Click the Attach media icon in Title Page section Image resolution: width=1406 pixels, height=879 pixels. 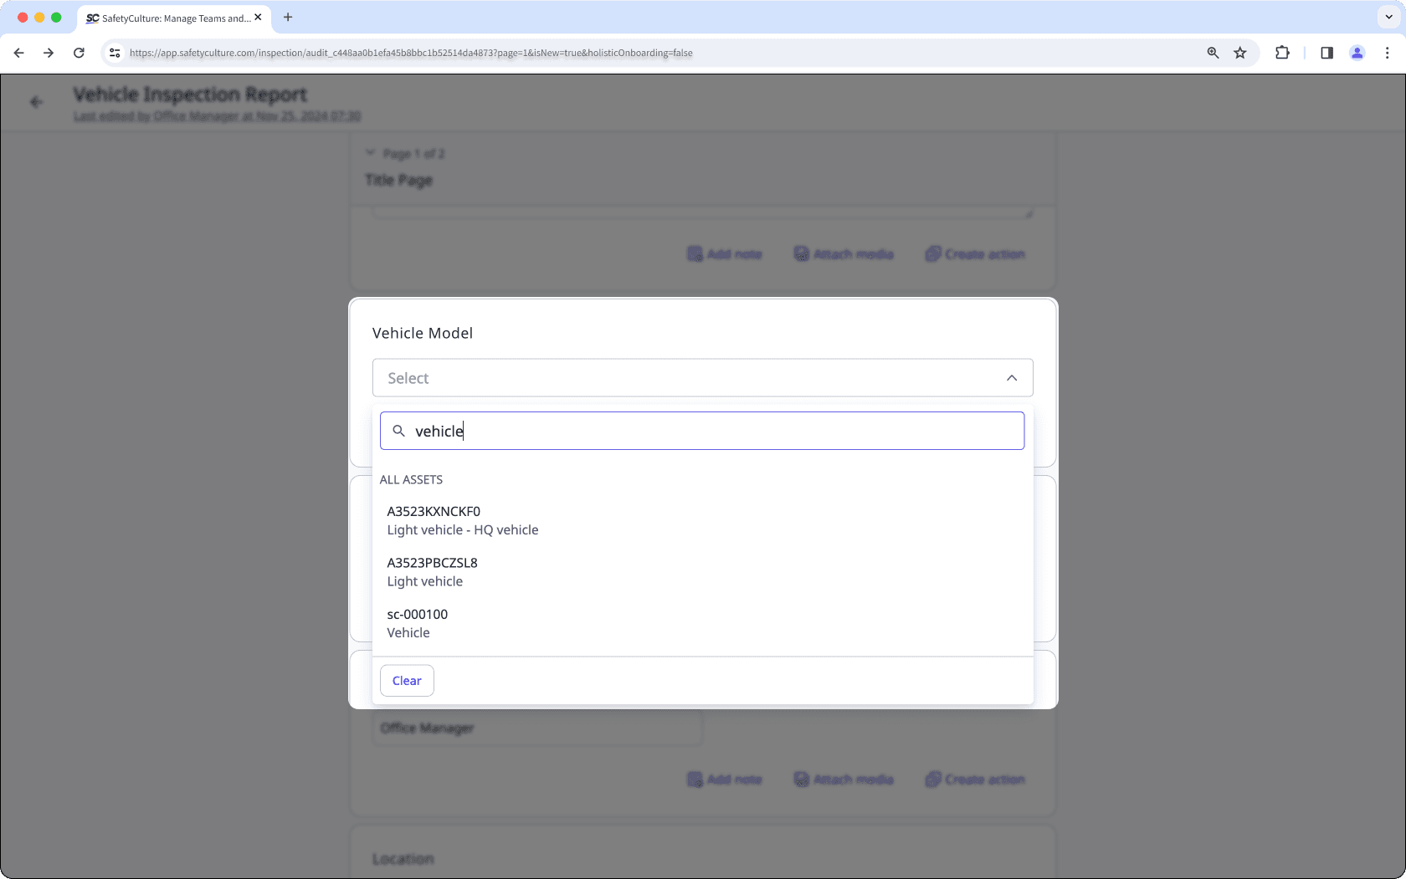801,253
